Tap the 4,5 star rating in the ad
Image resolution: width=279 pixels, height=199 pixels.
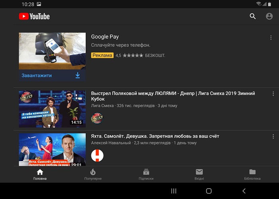tap(129, 55)
